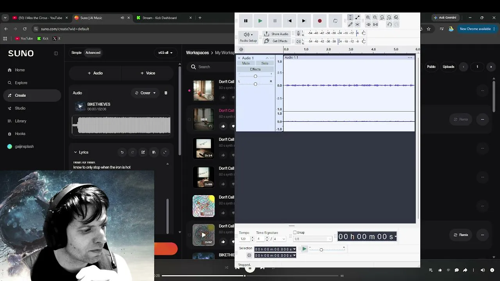
Task: Click the playback speed slider
Action: 321,249
